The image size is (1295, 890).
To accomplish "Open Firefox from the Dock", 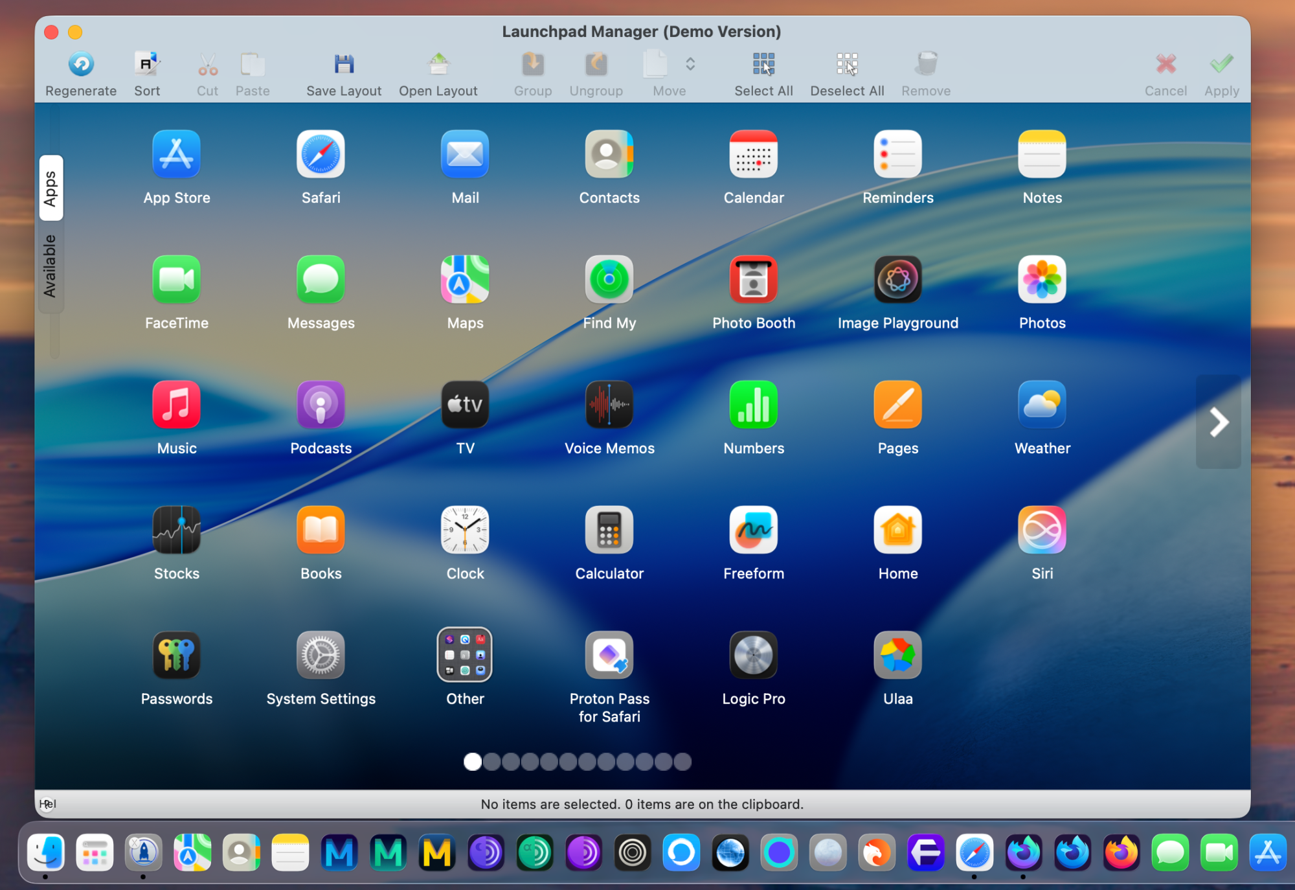I will point(1121,852).
